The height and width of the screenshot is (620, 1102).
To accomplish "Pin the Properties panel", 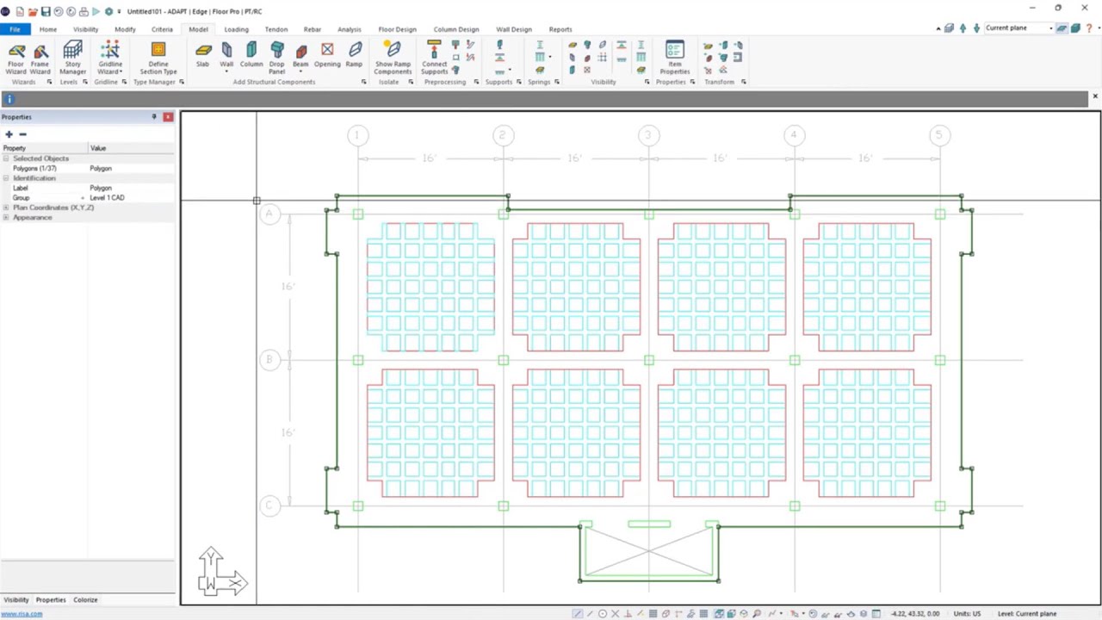I will [154, 116].
